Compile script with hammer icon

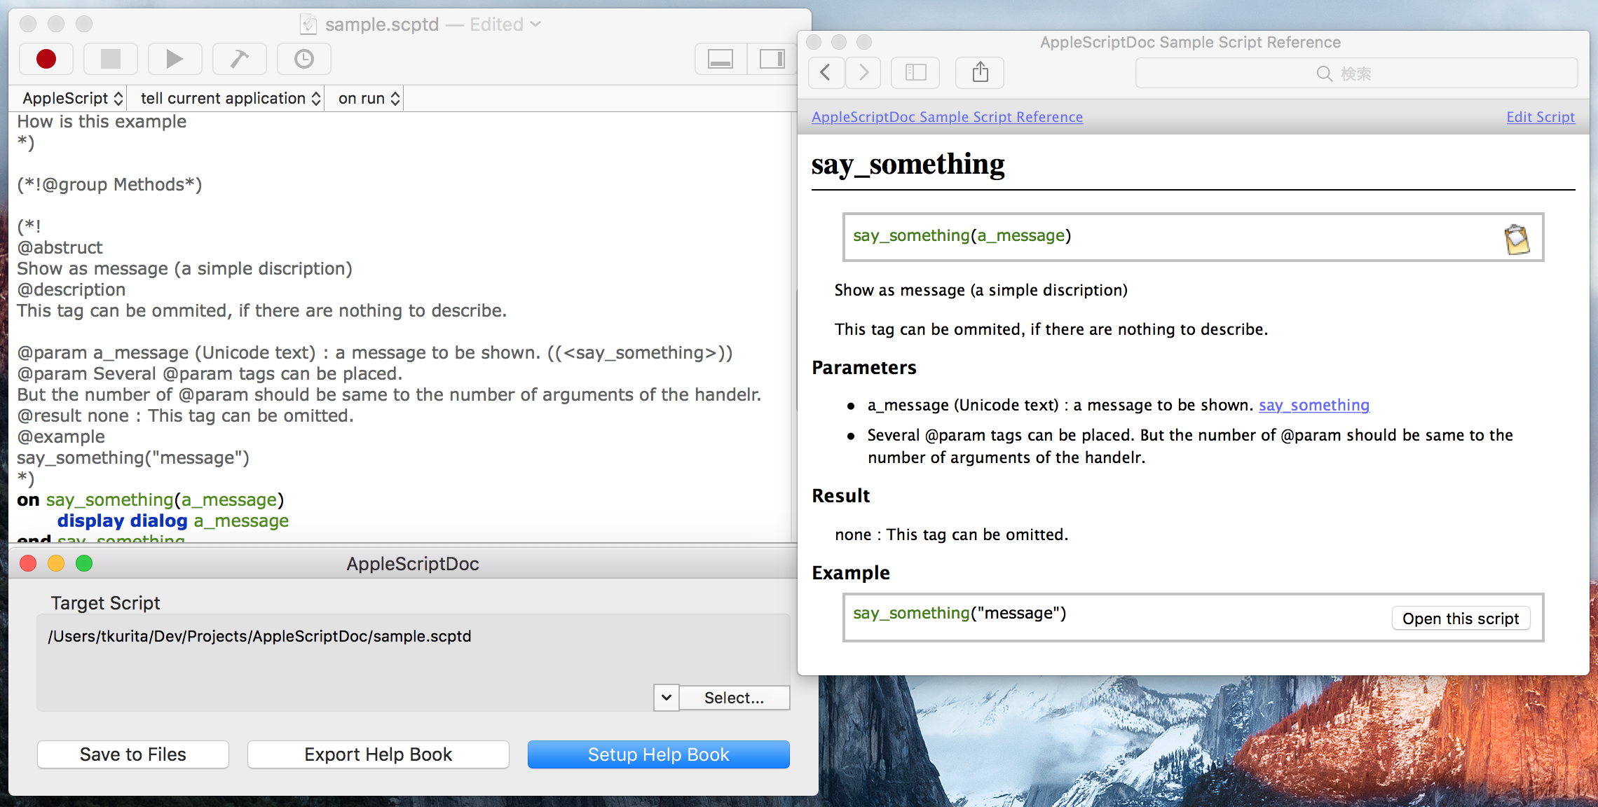pos(240,60)
